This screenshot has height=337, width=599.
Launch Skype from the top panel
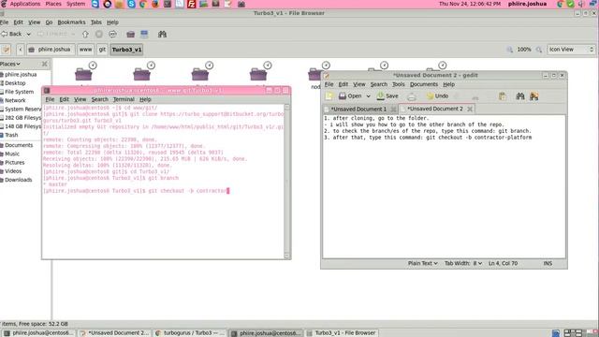pyautogui.click(x=131, y=4)
